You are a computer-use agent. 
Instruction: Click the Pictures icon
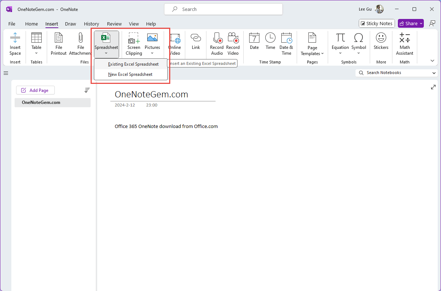(x=152, y=38)
